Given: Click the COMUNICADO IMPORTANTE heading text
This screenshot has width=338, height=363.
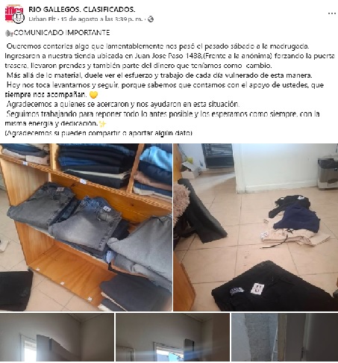Looking at the screenshot, I should click(x=62, y=33).
